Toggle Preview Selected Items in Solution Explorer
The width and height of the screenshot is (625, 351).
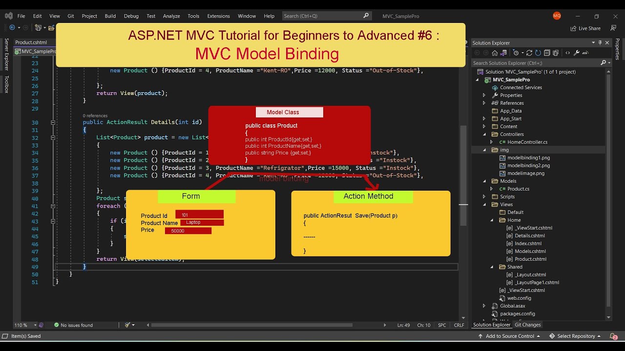(585, 53)
